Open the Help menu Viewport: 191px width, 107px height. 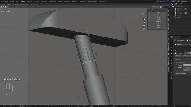click(x=17, y=1)
